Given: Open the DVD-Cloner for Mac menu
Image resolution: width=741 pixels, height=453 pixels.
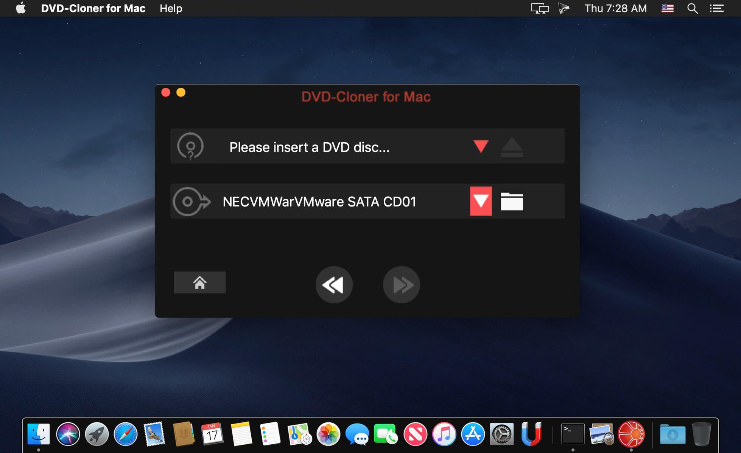Looking at the screenshot, I should [x=93, y=8].
